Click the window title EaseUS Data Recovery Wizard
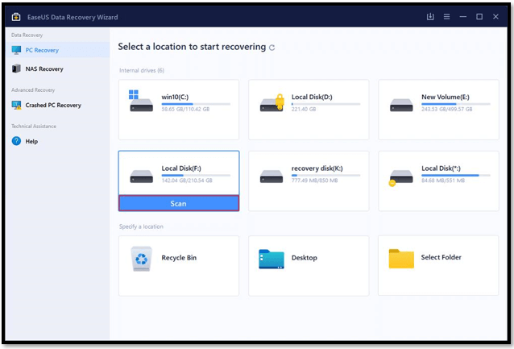Image resolution: width=514 pixels, height=349 pixels. 73,17
